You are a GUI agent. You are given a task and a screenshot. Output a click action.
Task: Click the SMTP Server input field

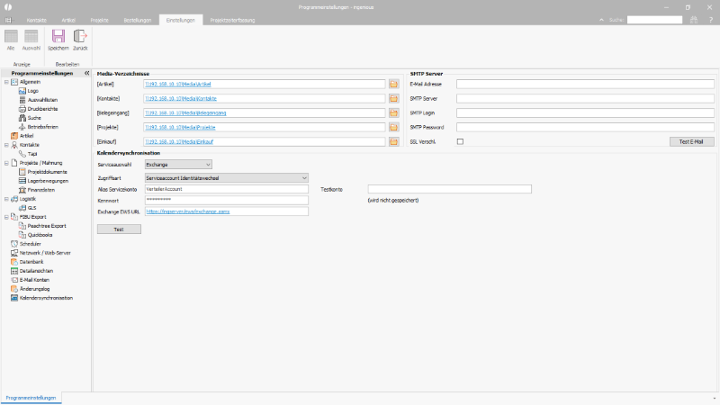click(x=585, y=99)
